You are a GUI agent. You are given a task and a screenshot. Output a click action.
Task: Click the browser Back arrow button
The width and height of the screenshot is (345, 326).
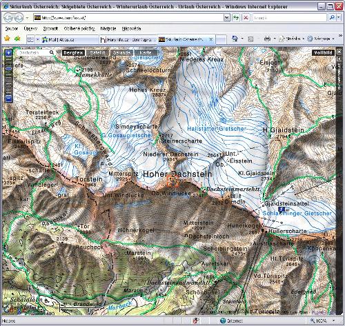tap(8, 18)
